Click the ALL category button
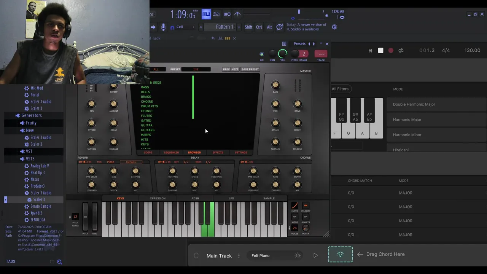 [156, 69]
